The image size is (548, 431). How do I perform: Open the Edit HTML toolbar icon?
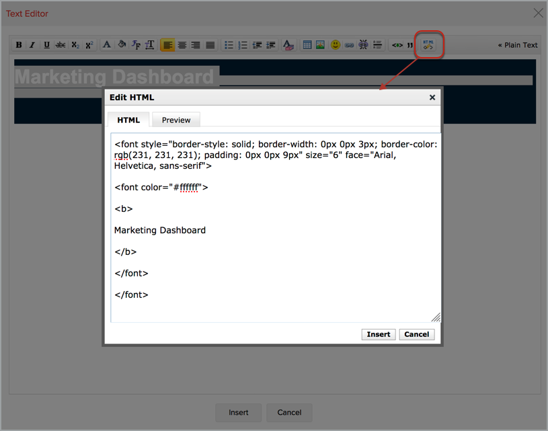coord(428,45)
